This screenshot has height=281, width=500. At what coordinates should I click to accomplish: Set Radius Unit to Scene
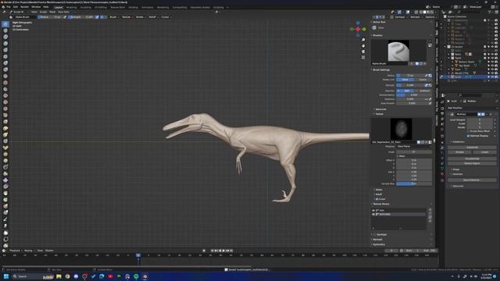(423, 80)
